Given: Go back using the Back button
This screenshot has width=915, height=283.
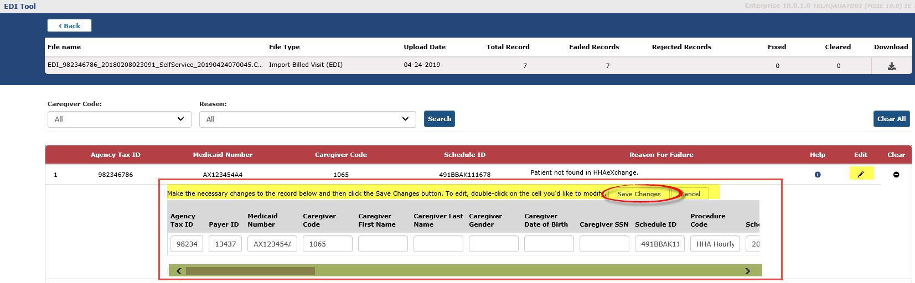Looking at the screenshot, I should [x=69, y=26].
